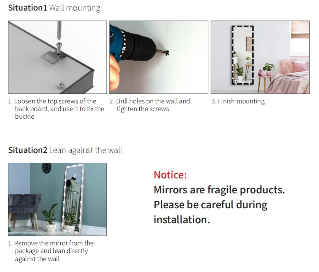Screen dimensions: 319x272
Task: Click the 'Finish mounting' caption
Action: coord(238,101)
